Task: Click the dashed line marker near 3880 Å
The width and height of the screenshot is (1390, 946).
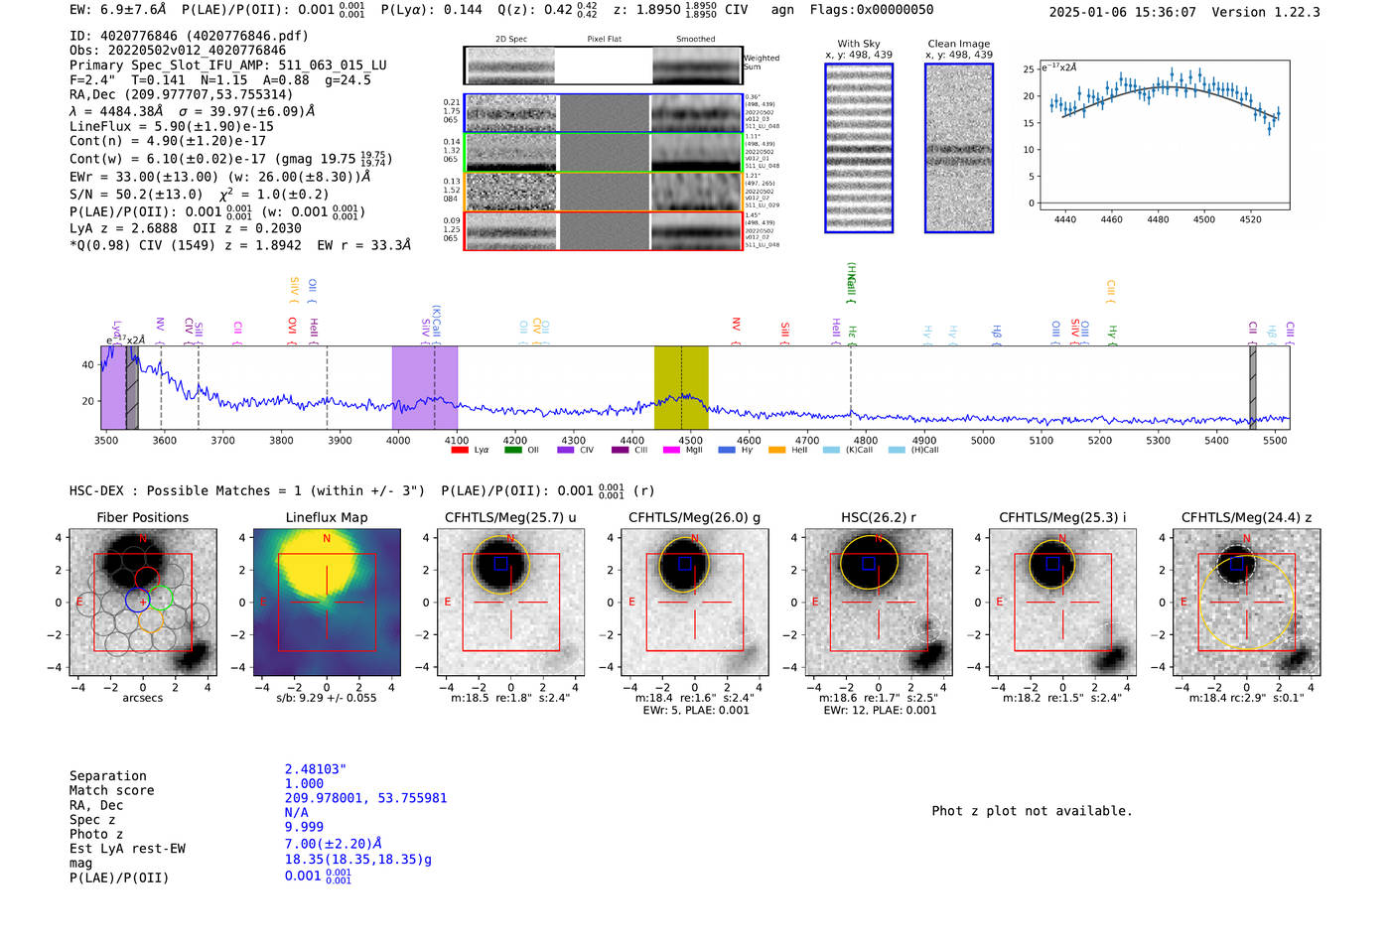Action: (x=327, y=387)
